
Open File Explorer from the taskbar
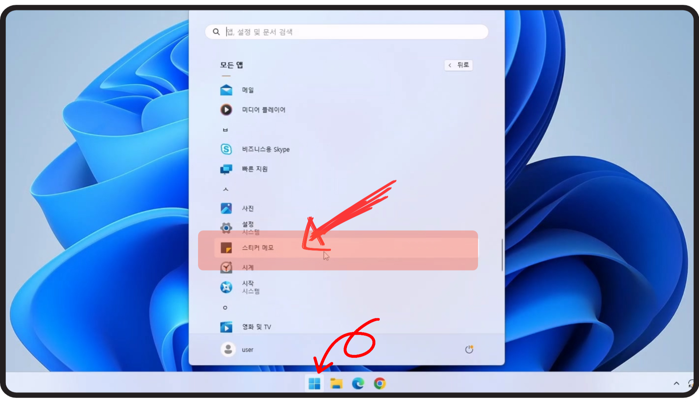(336, 383)
